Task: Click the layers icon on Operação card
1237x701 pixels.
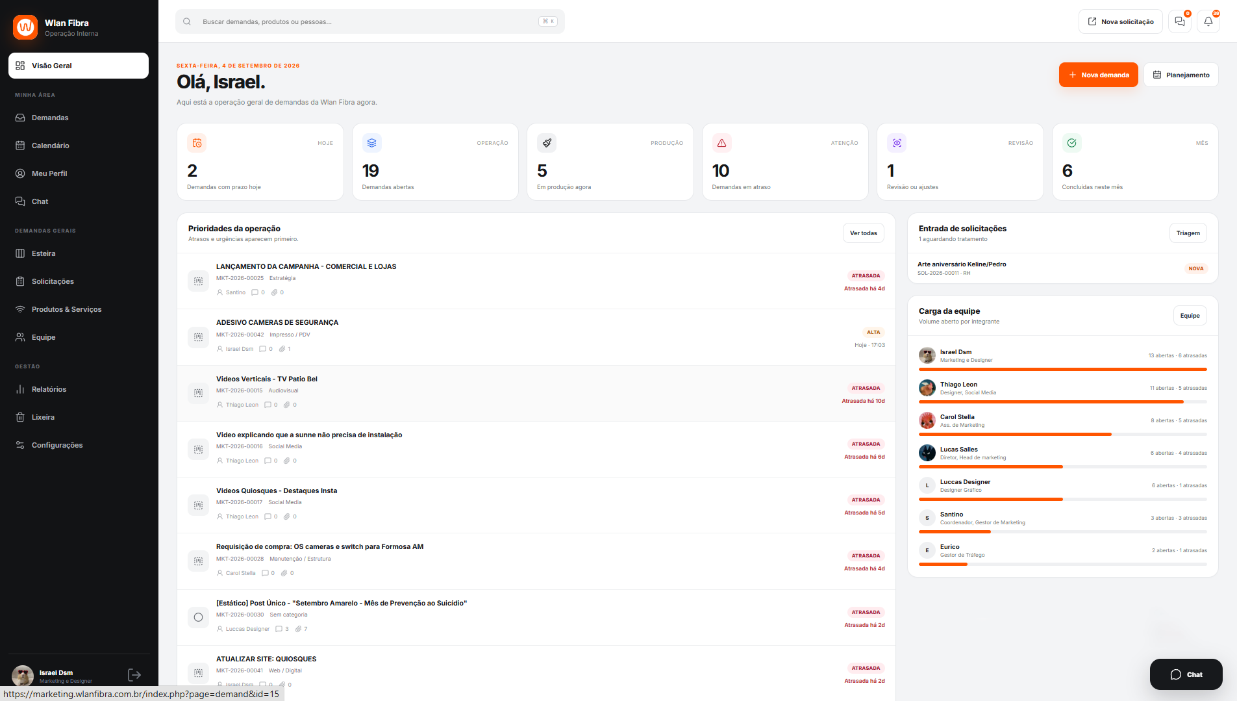Action: tap(371, 143)
